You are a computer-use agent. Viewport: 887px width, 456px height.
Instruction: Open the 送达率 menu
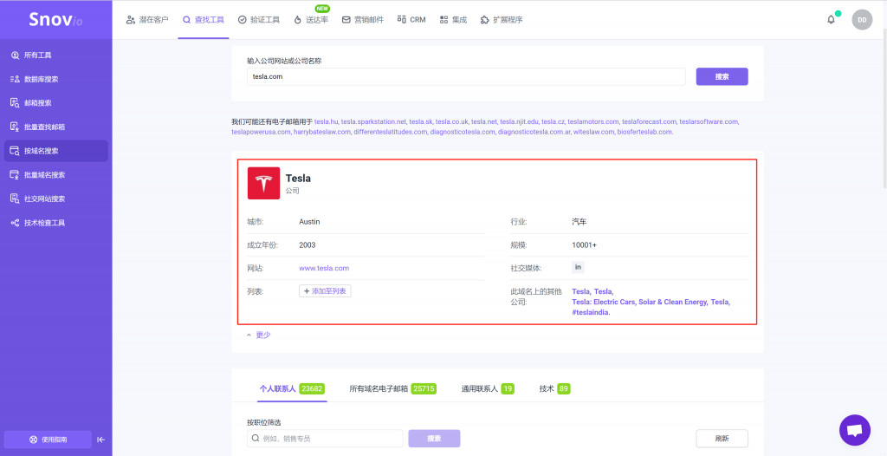pos(311,20)
